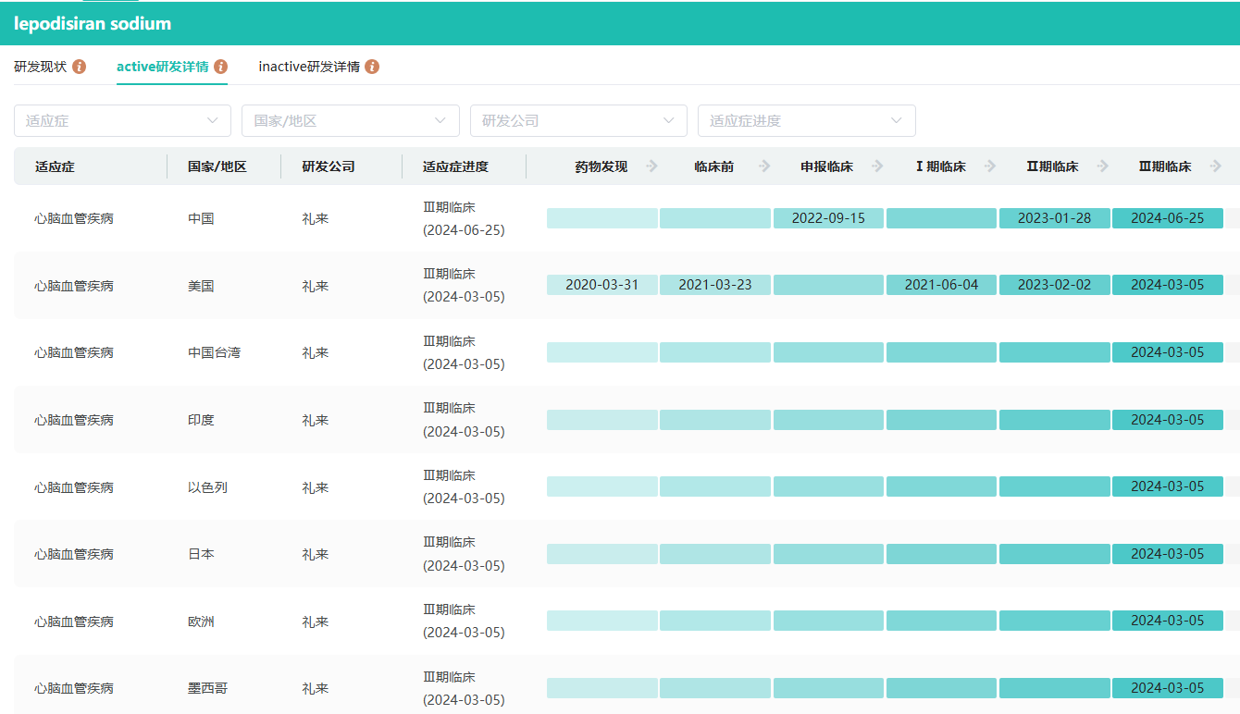
Task: Switch to the inactive研发详情 tab
Action: (309, 67)
